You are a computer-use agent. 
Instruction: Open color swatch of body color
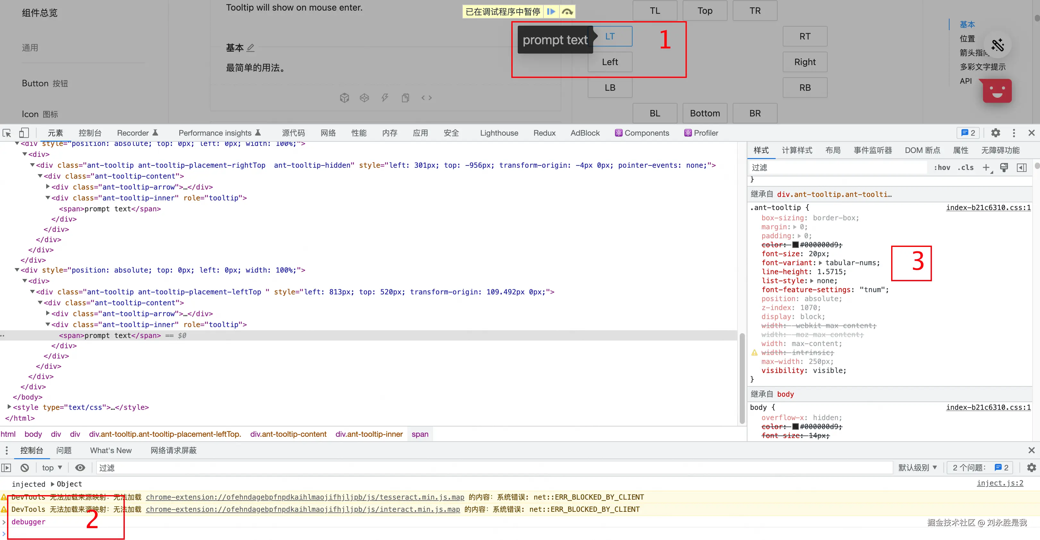pos(795,426)
